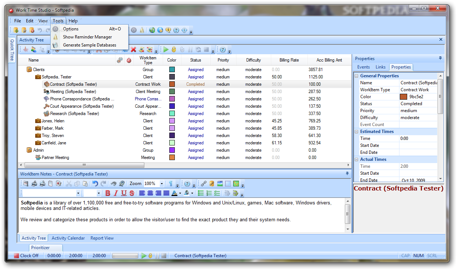Insert a table with the grid icon

click(236, 184)
